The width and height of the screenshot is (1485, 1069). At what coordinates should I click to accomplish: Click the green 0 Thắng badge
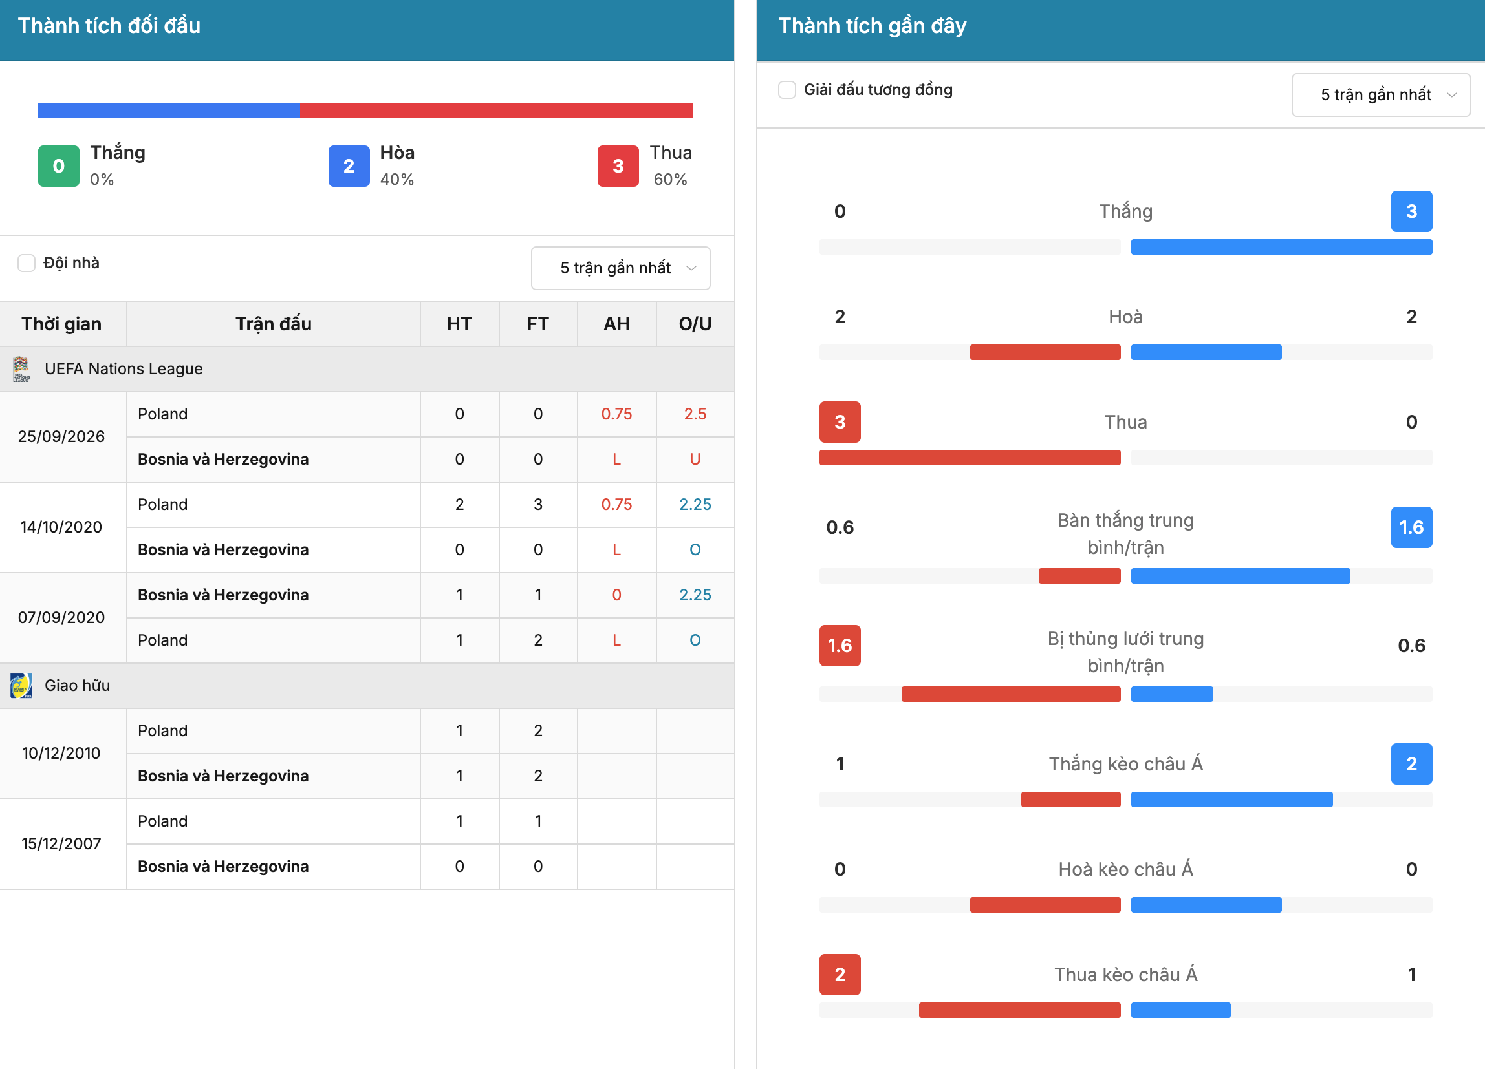[59, 166]
